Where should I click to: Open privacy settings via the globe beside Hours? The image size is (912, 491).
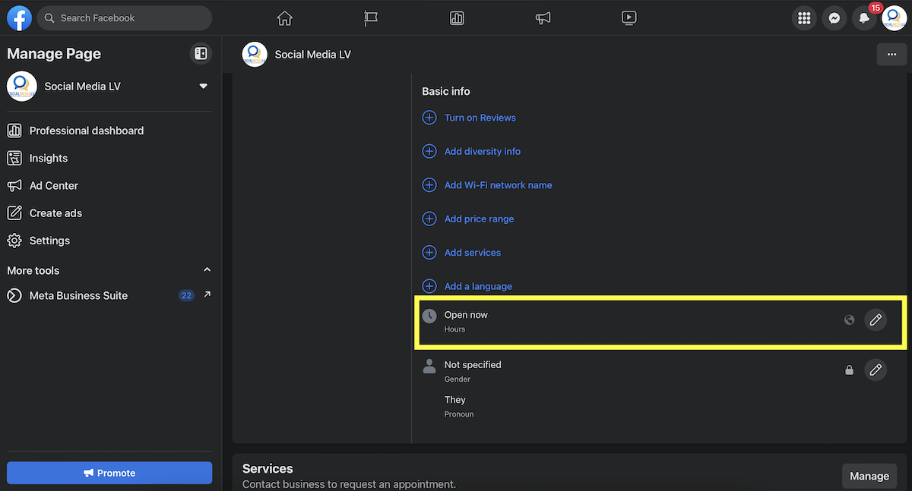(849, 319)
